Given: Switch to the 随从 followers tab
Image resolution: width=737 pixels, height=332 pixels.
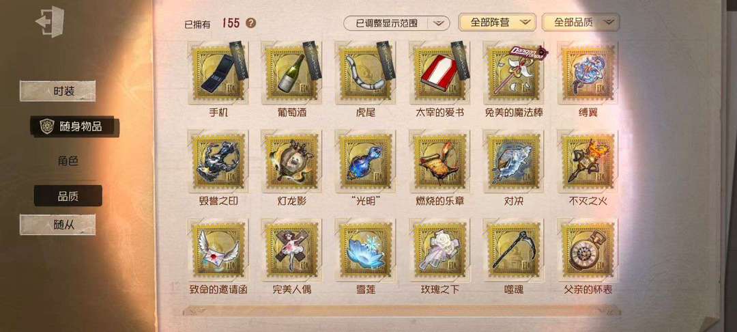Looking at the screenshot, I should tap(57, 225).
